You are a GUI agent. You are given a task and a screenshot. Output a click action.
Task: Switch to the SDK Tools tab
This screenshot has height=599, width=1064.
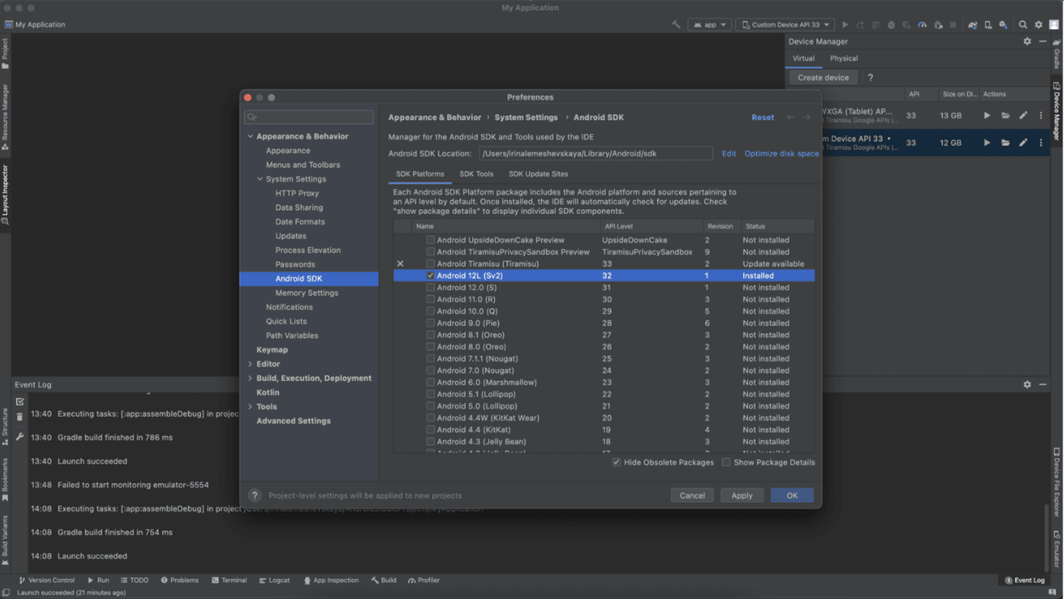[476, 173]
